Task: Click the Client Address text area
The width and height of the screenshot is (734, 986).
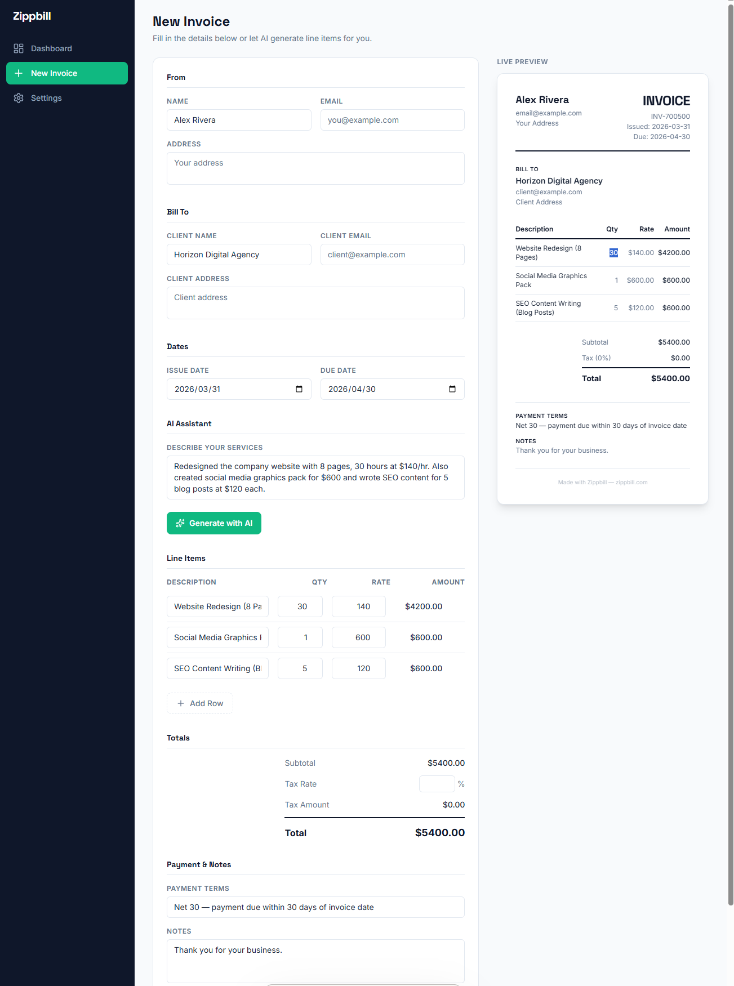Action: 315,303
